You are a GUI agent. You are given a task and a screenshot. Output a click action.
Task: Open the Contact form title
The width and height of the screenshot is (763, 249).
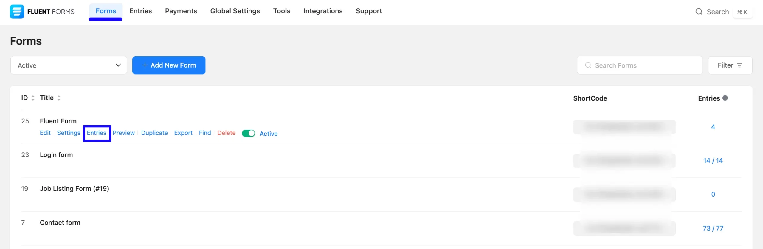tap(60, 223)
